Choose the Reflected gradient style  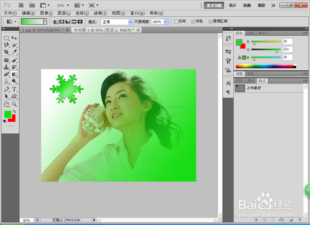[74, 22]
